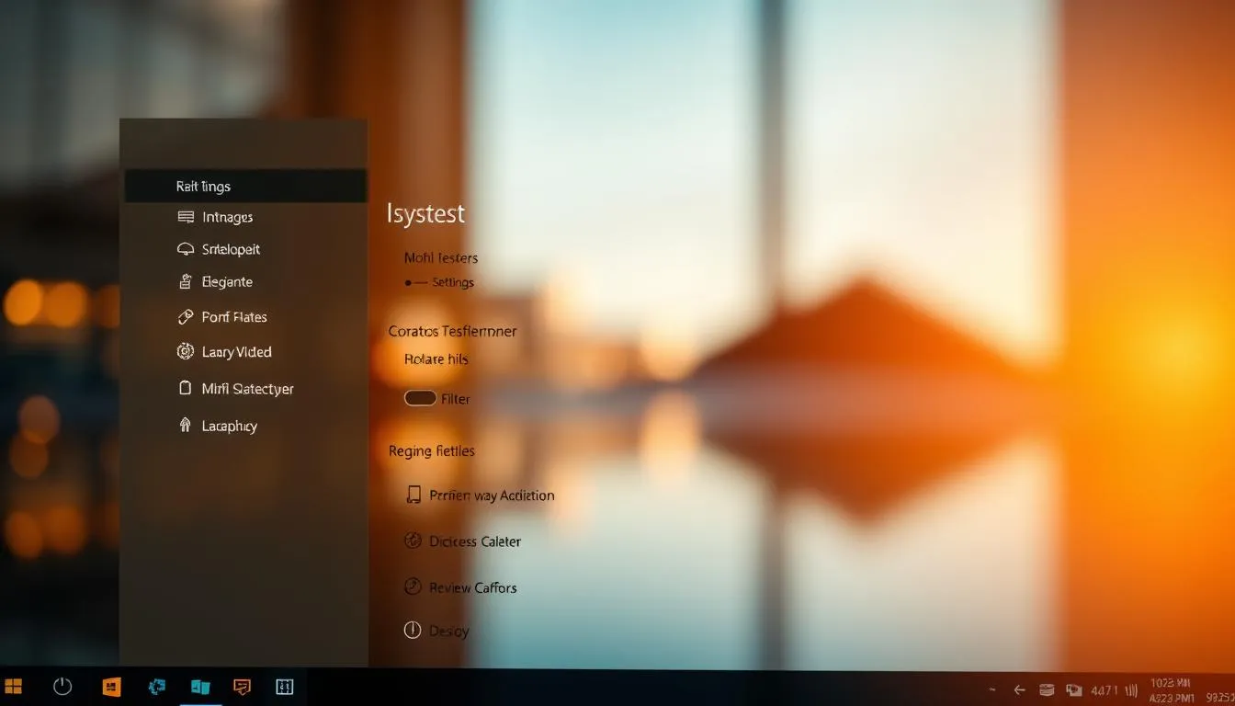Open the Rolare hils option
Screen dimensions: 1235x706
coord(436,359)
